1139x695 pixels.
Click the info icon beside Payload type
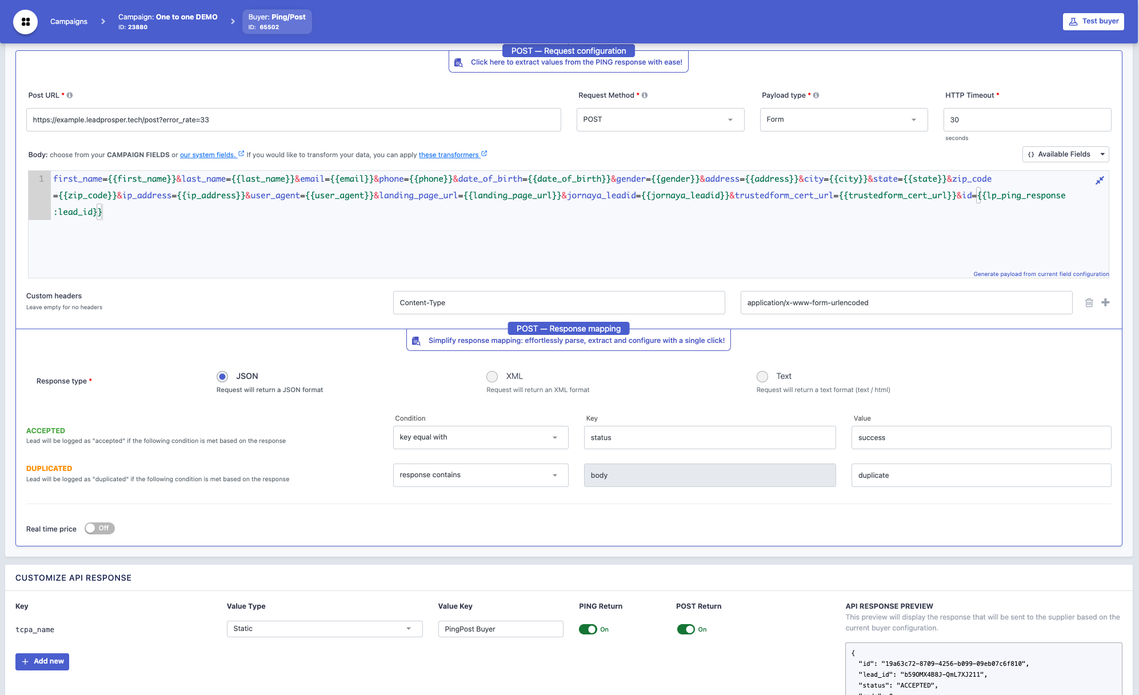(816, 95)
